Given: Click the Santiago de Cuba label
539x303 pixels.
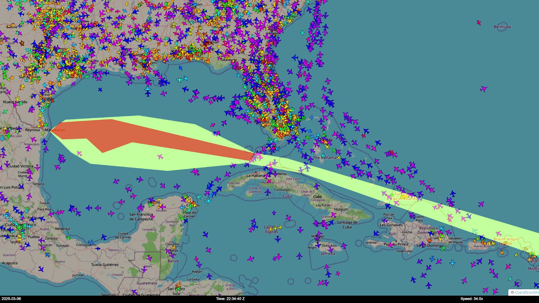Looking at the screenshot, I should tap(347, 225).
